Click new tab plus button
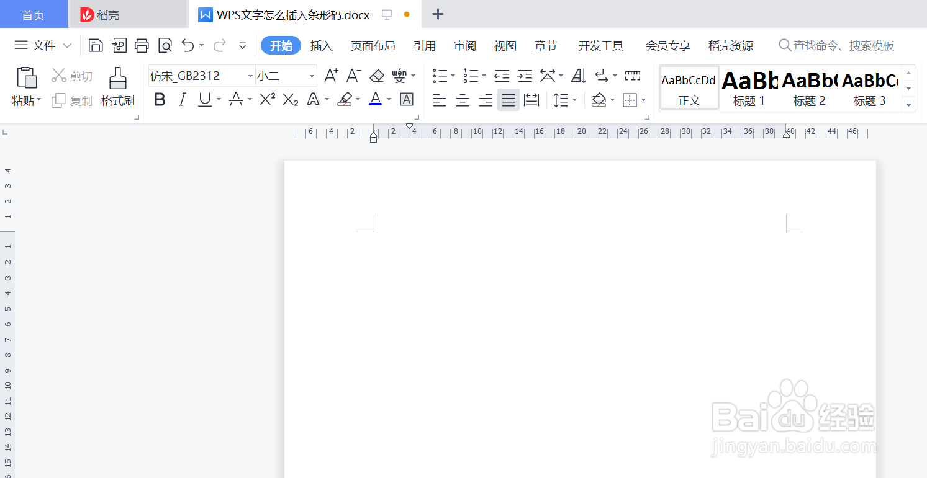The width and height of the screenshot is (927, 478). coord(438,14)
